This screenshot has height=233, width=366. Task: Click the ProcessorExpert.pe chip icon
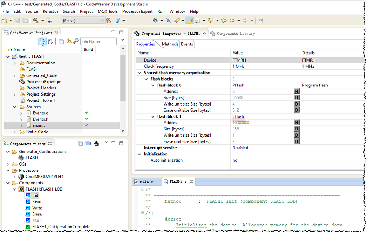22,82
